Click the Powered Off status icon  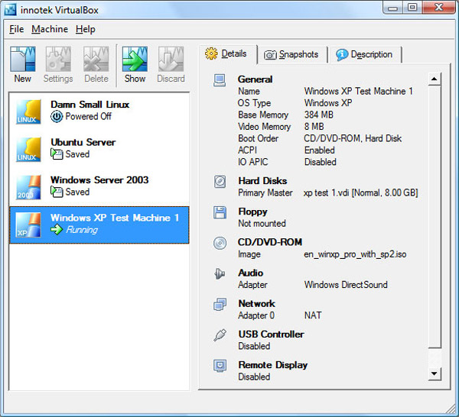57,117
